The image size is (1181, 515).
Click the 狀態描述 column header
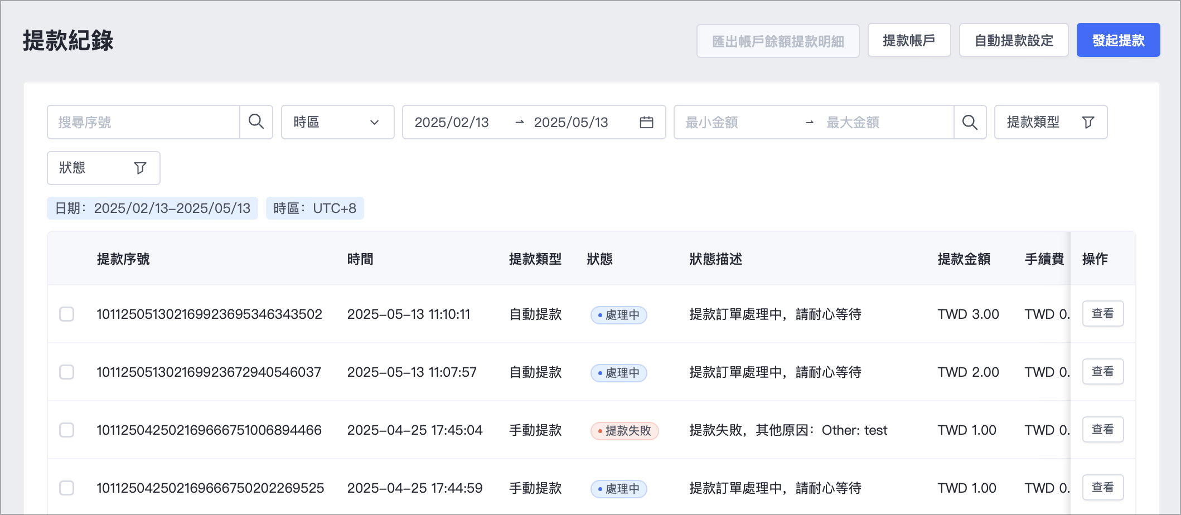[715, 259]
